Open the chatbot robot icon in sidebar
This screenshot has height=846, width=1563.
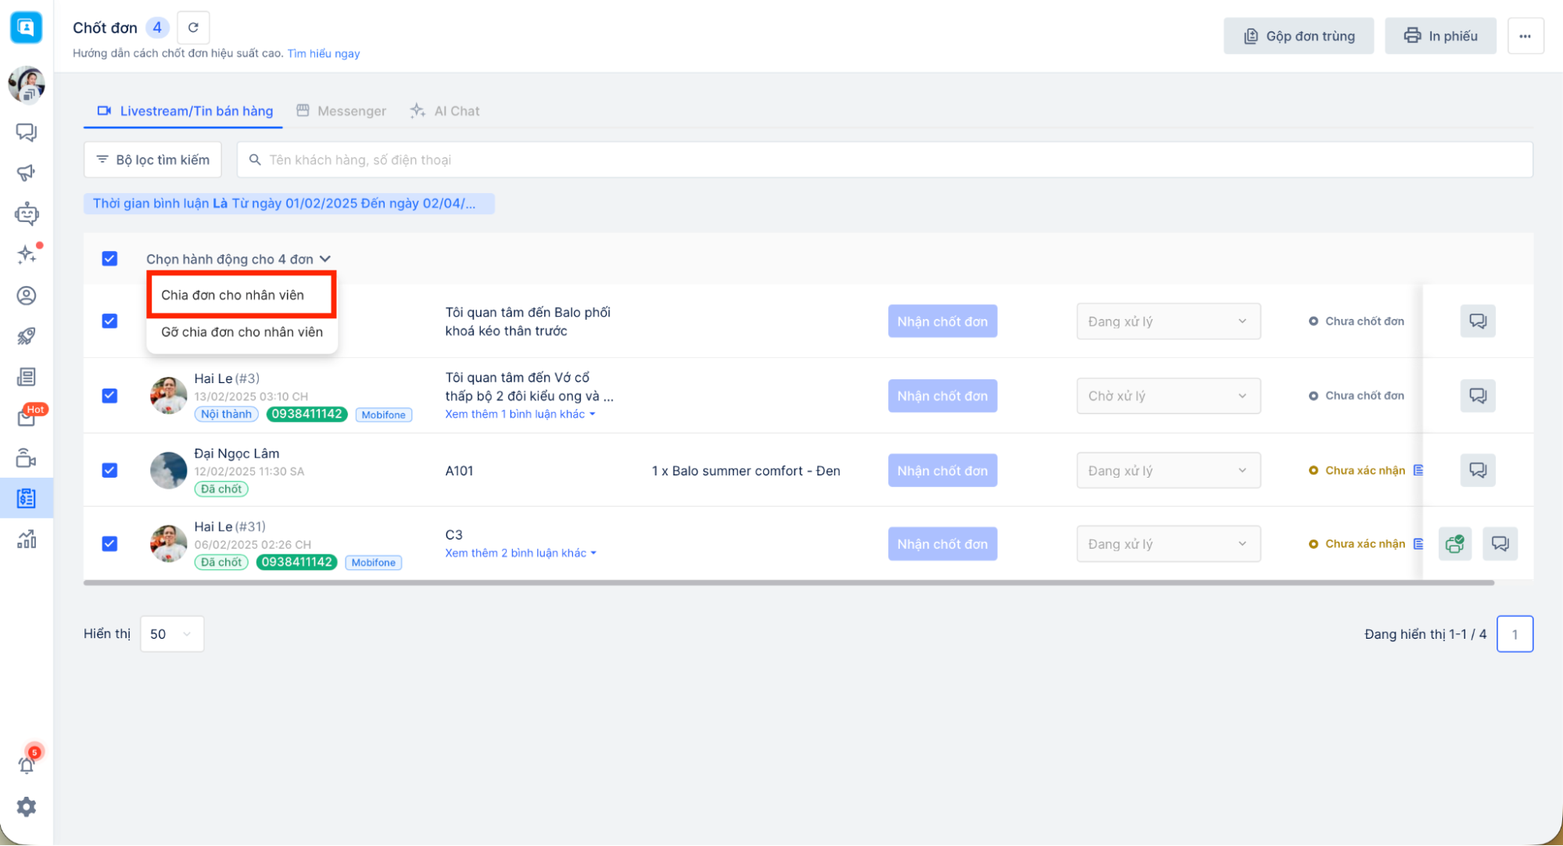coord(27,213)
